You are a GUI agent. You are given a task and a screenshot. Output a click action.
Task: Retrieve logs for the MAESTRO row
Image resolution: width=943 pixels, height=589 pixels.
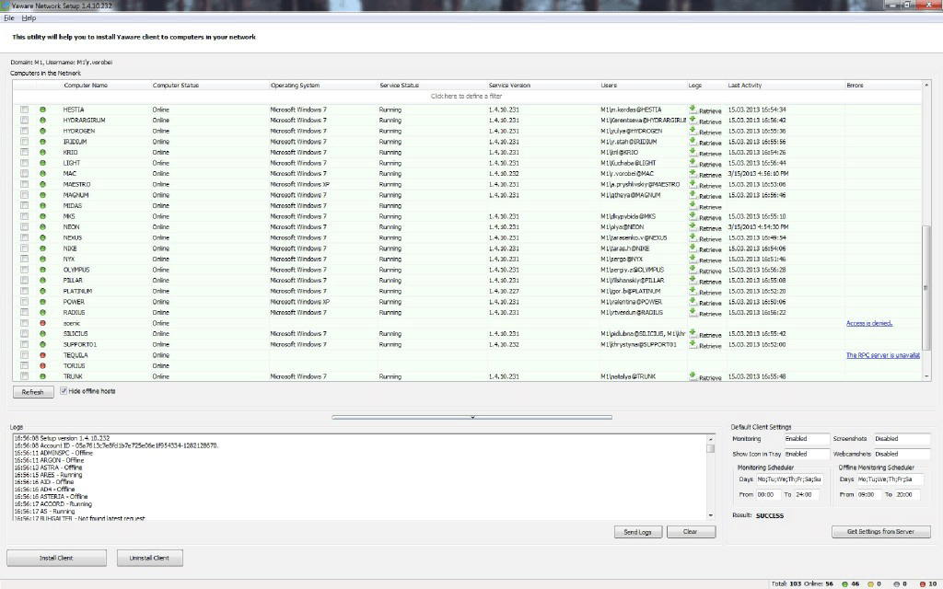704,184
